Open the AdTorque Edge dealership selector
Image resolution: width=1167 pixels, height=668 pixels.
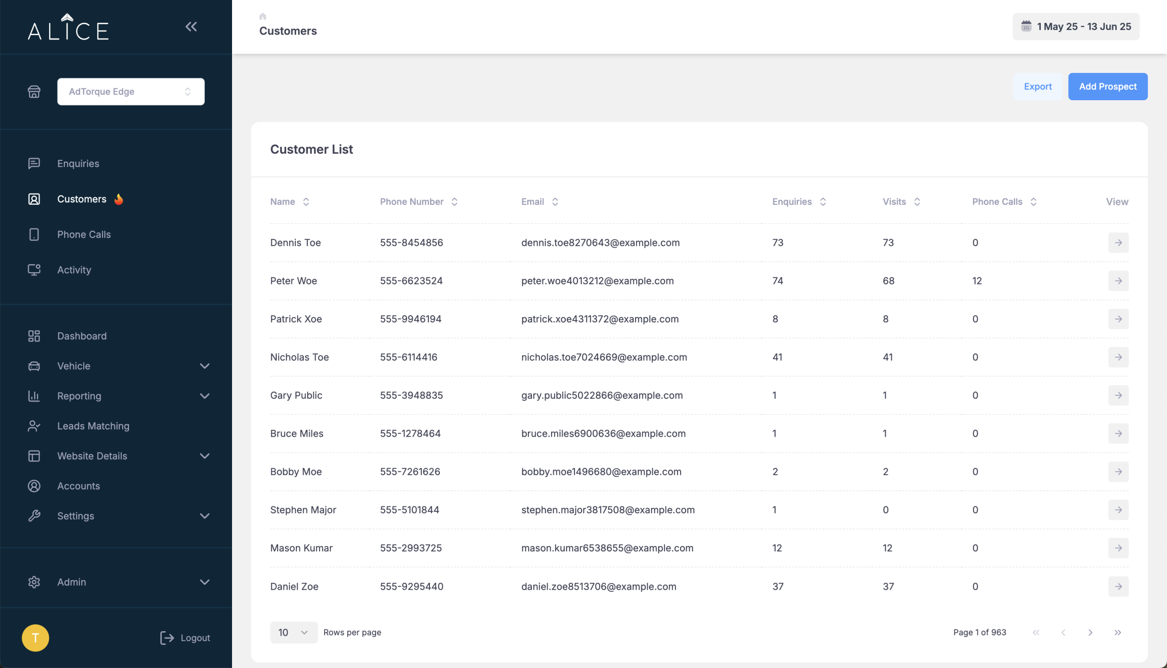(x=131, y=92)
